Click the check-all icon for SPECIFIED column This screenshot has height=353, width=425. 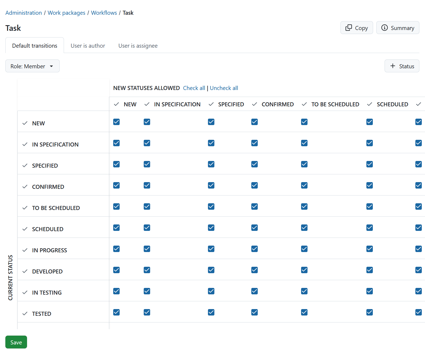tap(211, 104)
